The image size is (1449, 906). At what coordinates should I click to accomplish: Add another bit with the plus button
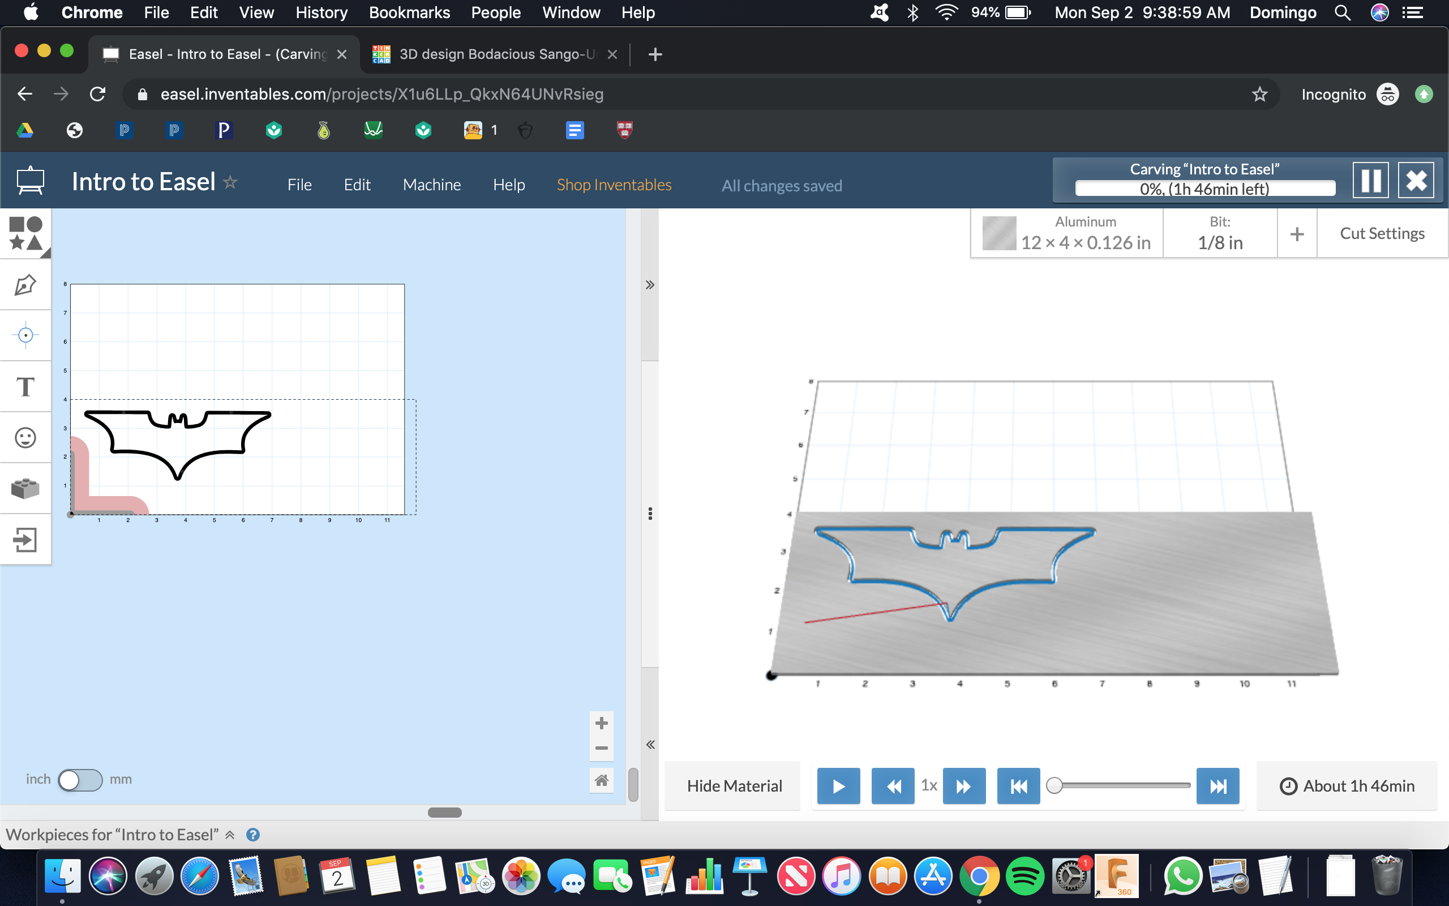coord(1297,234)
